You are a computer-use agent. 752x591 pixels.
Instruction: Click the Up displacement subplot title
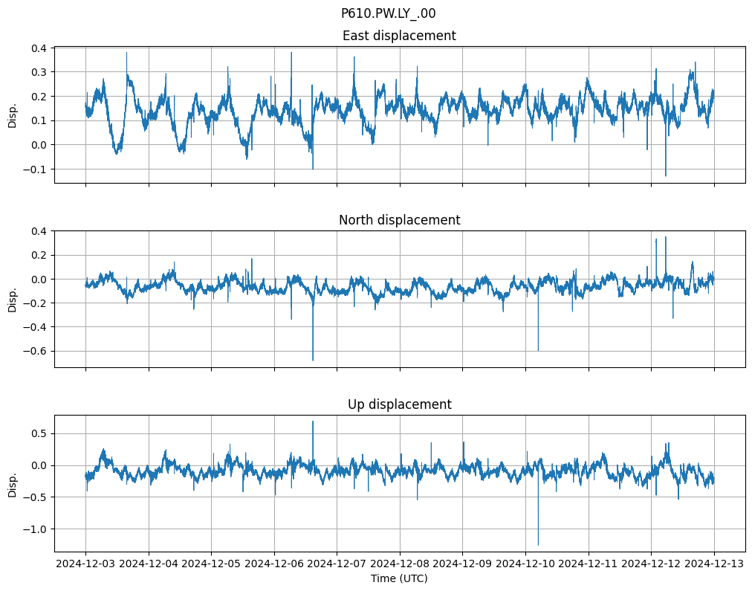point(399,404)
